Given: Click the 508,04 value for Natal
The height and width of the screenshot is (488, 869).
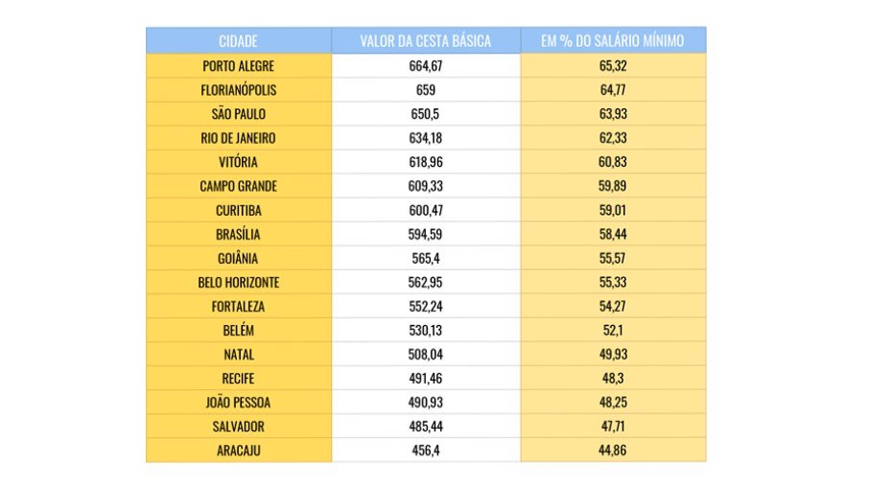Looking at the screenshot, I should point(425,355).
